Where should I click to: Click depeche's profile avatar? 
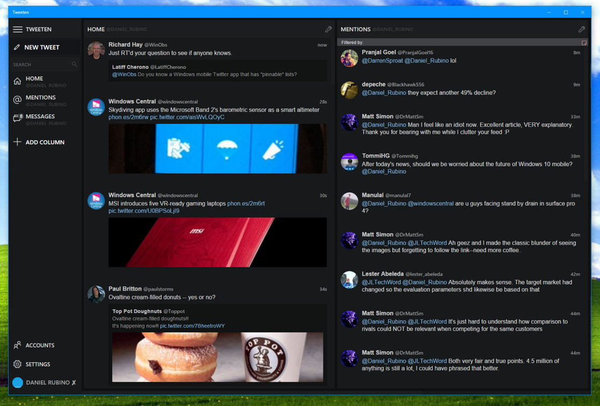pyautogui.click(x=349, y=90)
